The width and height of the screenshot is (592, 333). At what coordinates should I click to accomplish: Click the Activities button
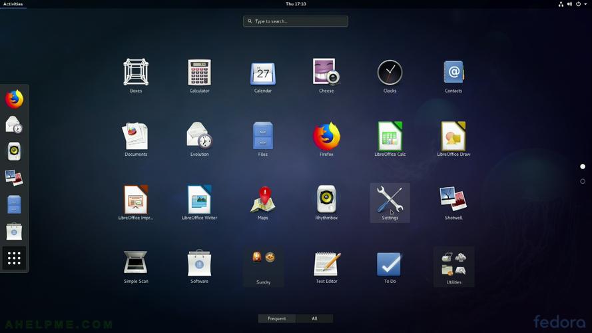click(x=13, y=4)
